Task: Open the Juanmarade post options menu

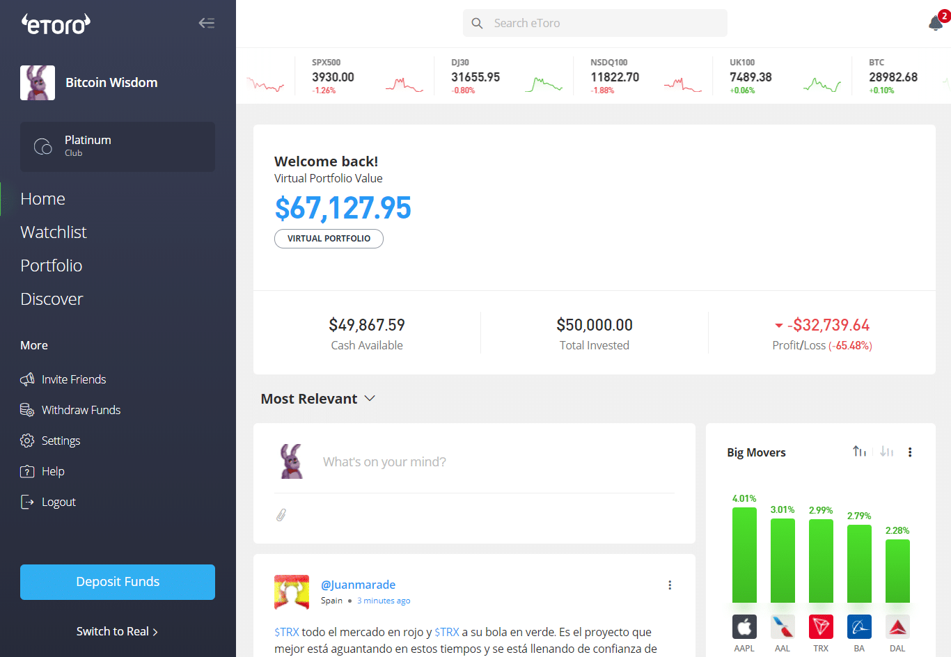Action: click(670, 585)
